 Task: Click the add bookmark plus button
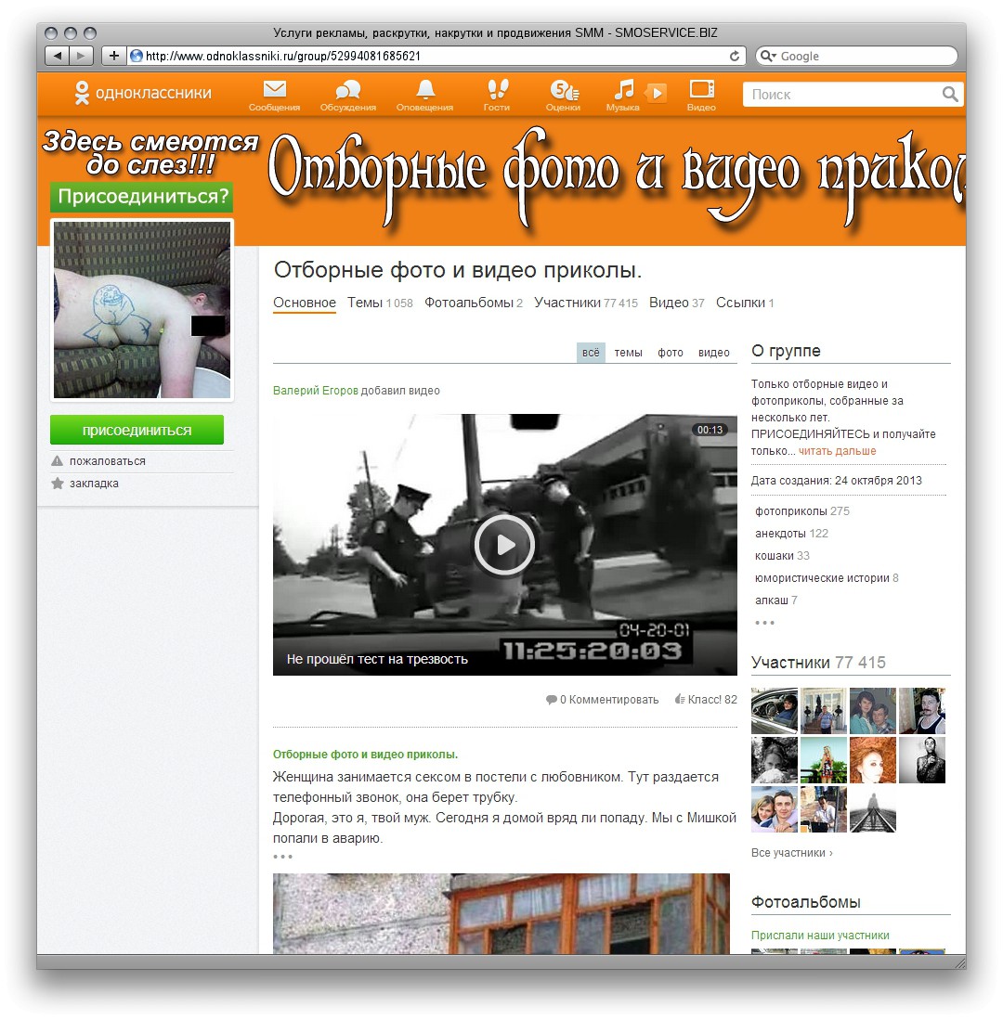[113, 56]
